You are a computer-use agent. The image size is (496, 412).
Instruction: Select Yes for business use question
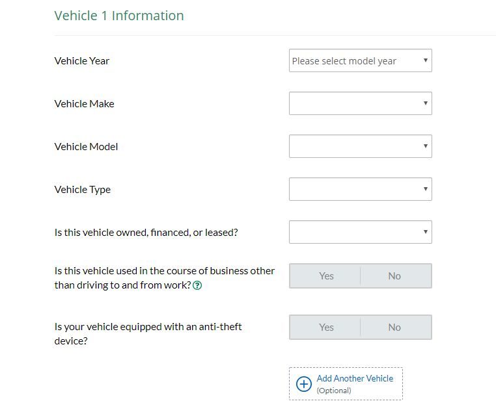[325, 276]
